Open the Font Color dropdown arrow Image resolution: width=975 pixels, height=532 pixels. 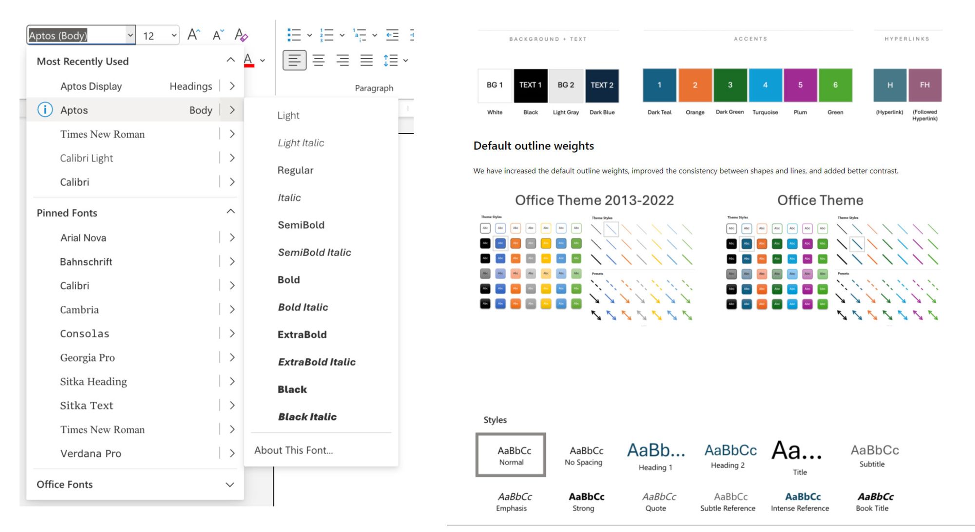point(262,60)
